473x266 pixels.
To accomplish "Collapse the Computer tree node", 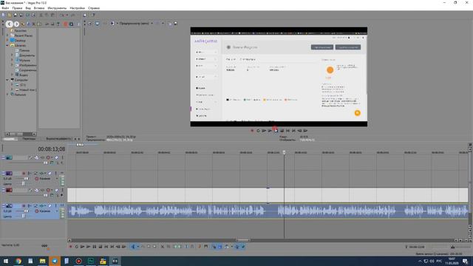I will [8, 80].
